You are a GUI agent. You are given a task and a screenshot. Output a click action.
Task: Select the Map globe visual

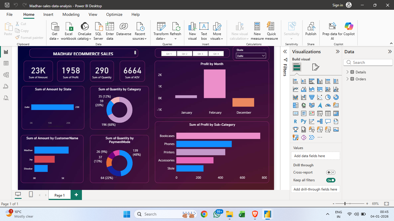(x=303, y=105)
